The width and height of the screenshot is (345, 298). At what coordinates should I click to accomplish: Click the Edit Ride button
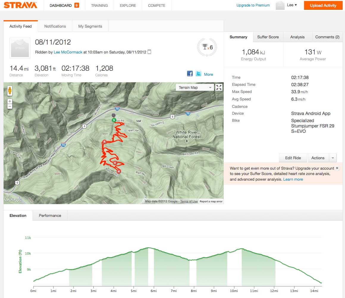[293, 158]
